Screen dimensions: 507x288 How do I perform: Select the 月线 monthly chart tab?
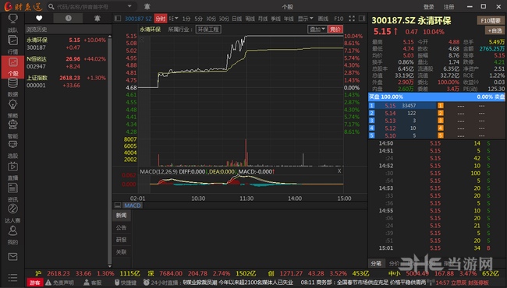[263, 19]
